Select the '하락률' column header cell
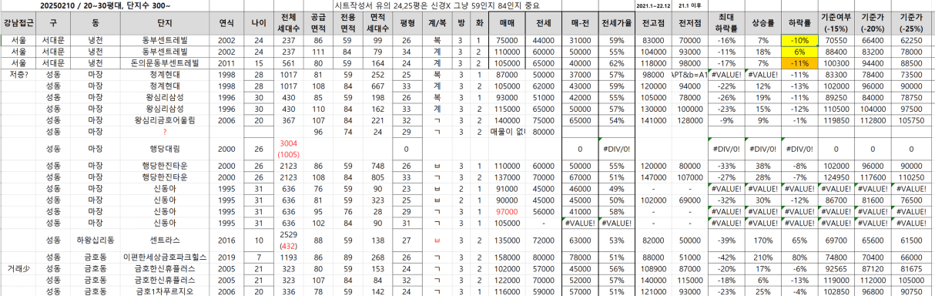Screen dimensions: 935x296 point(799,22)
